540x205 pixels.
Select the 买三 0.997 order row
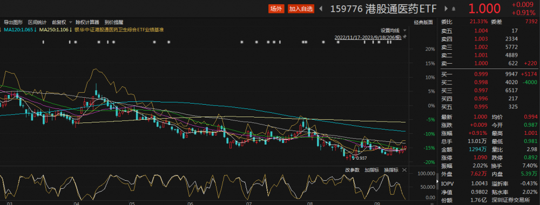[489, 91]
